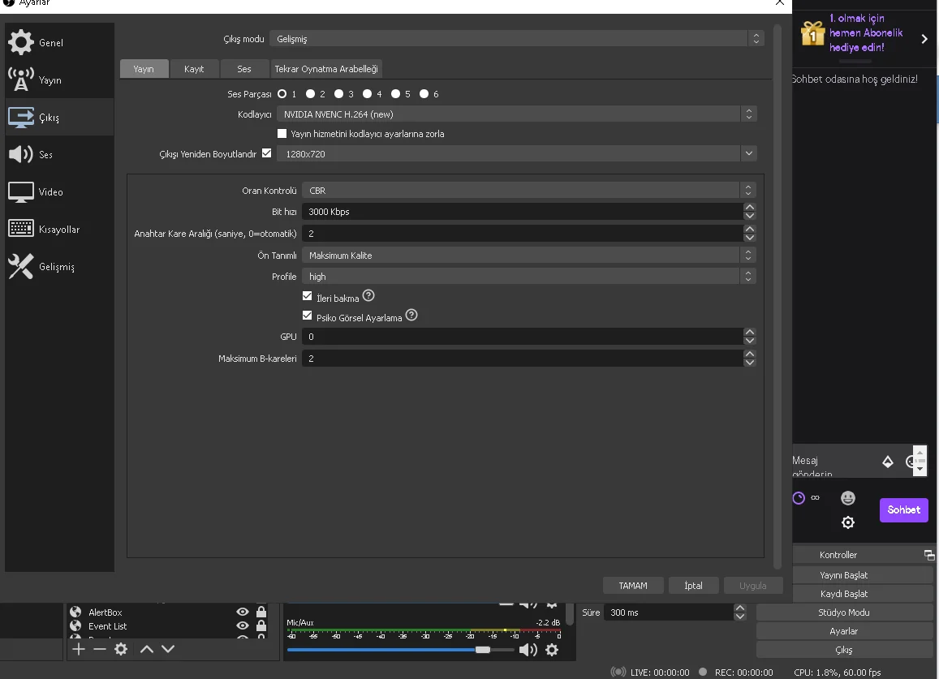Increase Süre 300 ms with up arrow
939x679 pixels.
coord(740,608)
